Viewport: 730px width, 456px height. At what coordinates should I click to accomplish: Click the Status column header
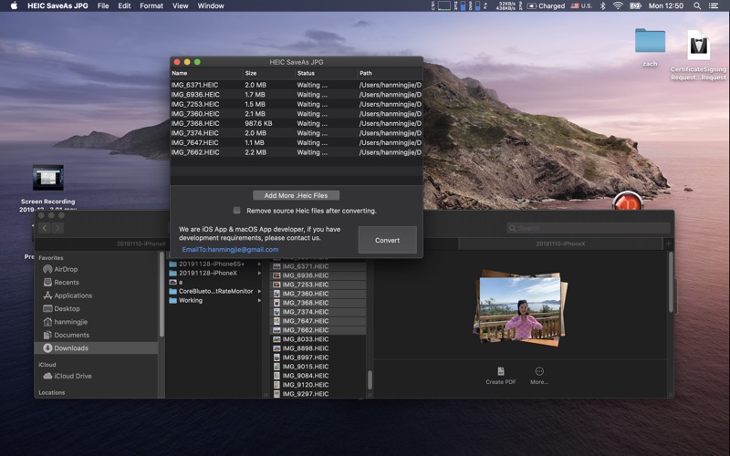point(326,73)
